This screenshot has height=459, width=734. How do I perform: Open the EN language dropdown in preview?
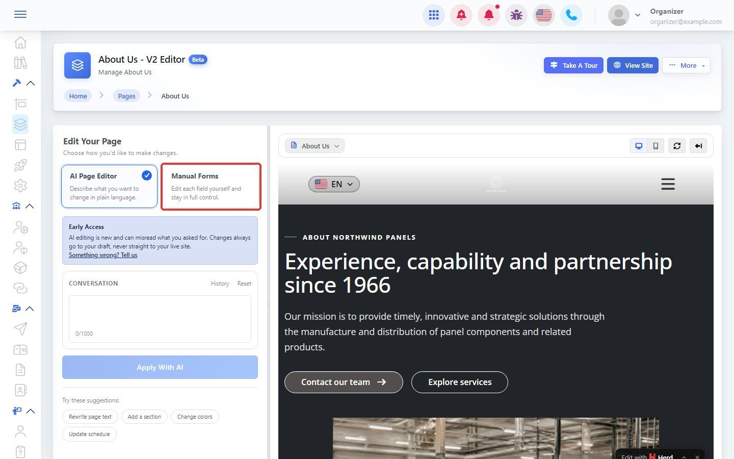click(334, 184)
